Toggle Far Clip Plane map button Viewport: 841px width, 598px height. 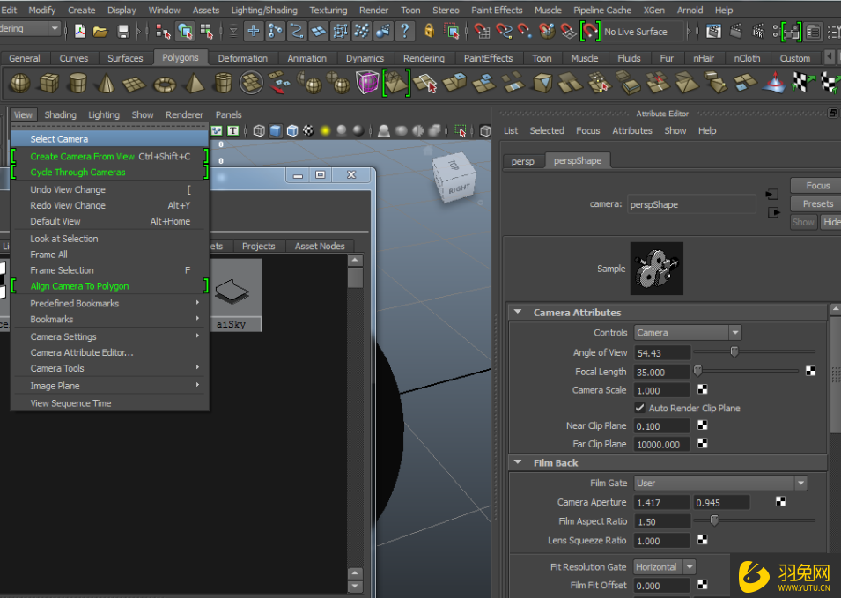(702, 444)
